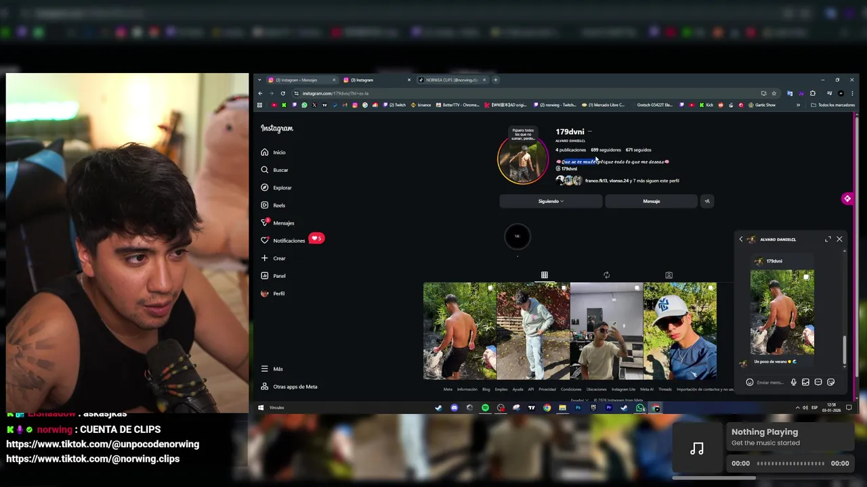
Task: Expand the Siguiendo dropdown button
Action: (x=551, y=201)
